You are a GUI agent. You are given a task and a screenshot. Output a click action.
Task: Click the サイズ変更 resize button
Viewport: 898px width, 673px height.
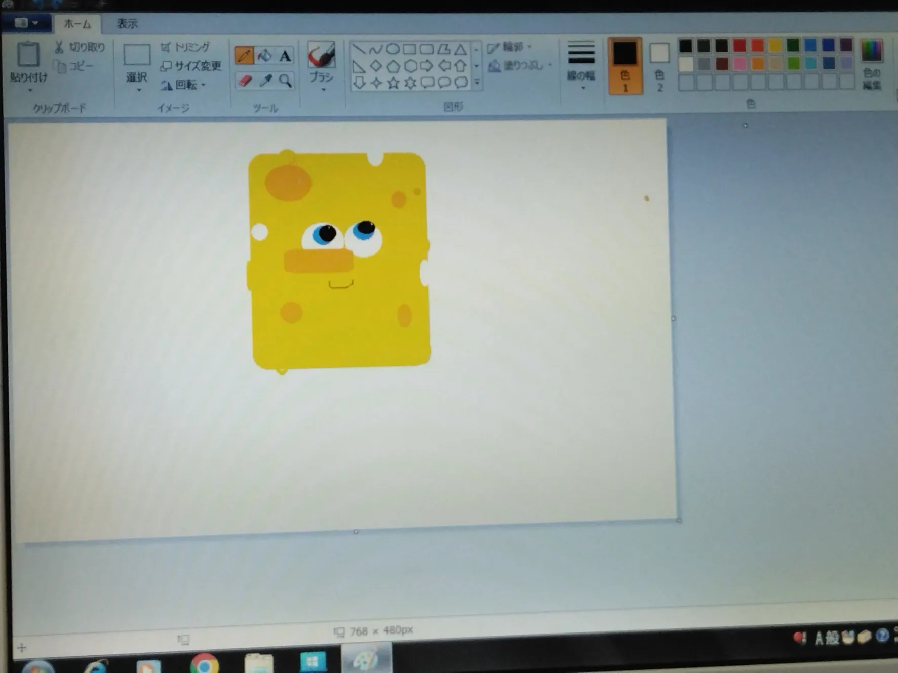click(191, 66)
